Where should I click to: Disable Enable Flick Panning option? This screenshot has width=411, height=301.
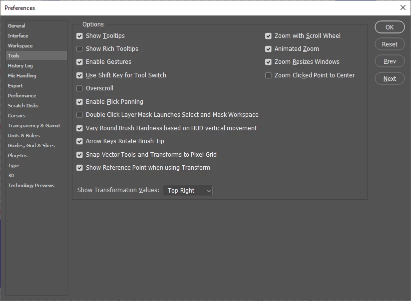(79, 102)
